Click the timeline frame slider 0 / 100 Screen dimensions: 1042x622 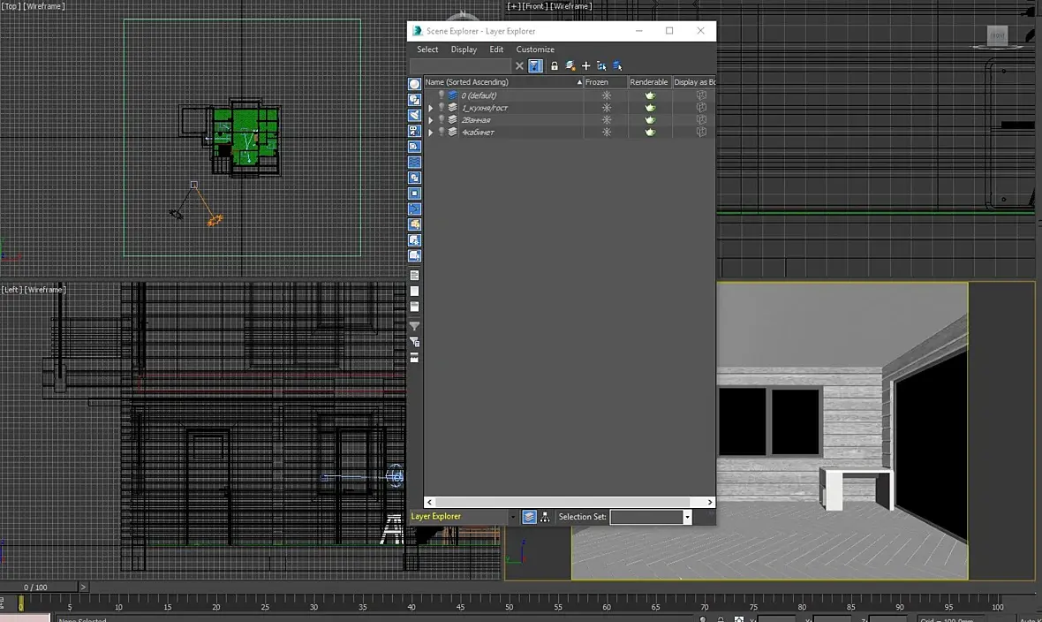pos(37,587)
